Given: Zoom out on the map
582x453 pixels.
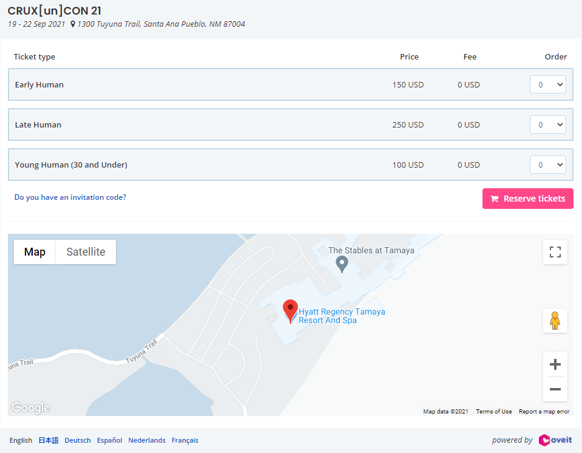Looking at the screenshot, I should click(555, 389).
